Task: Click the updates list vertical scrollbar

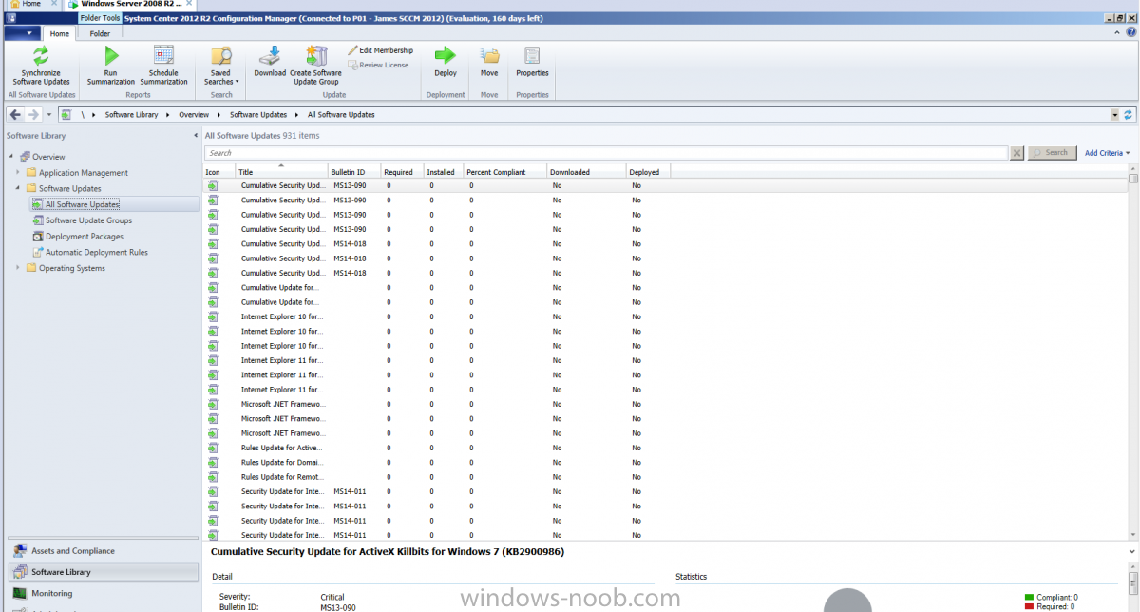Action: click(x=1133, y=352)
